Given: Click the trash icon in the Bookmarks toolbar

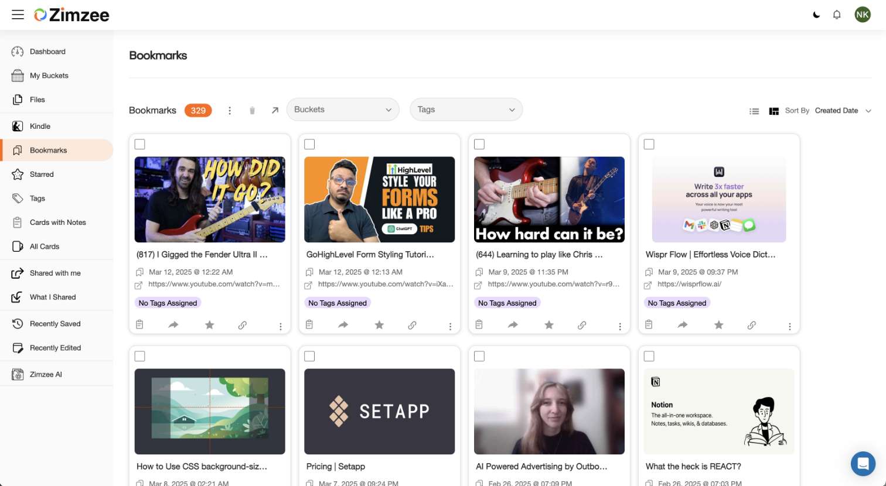Looking at the screenshot, I should 252,110.
